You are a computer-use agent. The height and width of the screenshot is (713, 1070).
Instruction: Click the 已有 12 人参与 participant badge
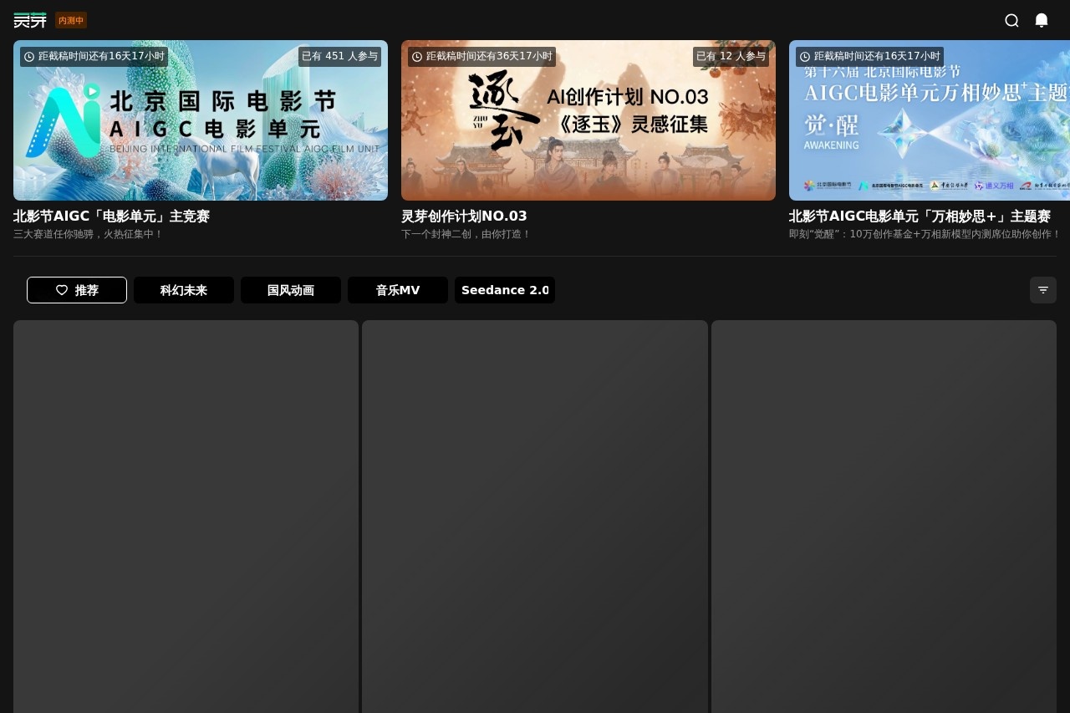coord(731,57)
